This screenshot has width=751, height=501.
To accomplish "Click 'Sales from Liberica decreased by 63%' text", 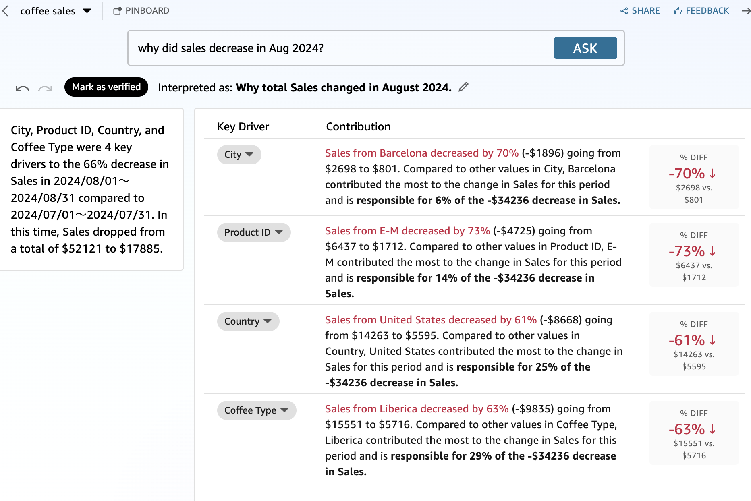I will tap(417, 409).
